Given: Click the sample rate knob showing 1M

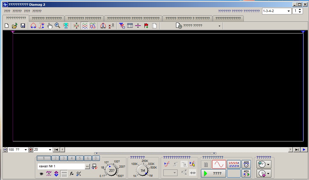Looking at the screenshot, I should (143, 171).
